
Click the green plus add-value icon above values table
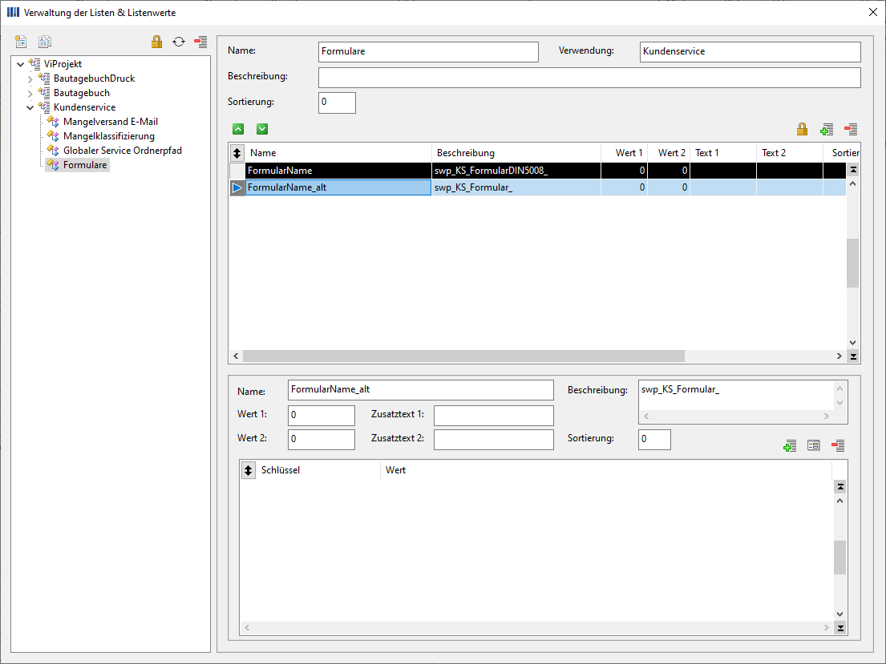(827, 129)
